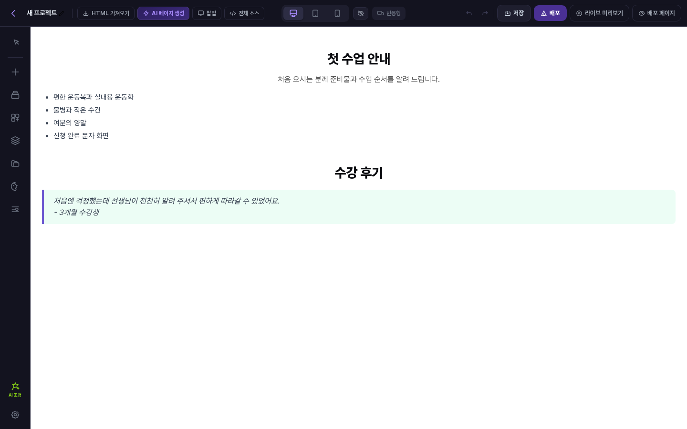Image resolution: width=687 pixels, height=429 pixels.
Task: Select the 첫 수업 안내 heading
Action: pos(359,59)
